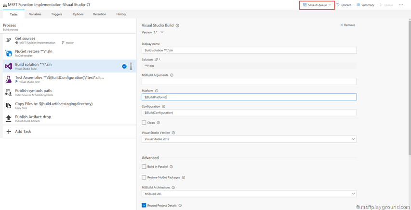The width and height of the screenshot is (411, 210).
Task: Click the master branch icon
Action: click(63, 43)
